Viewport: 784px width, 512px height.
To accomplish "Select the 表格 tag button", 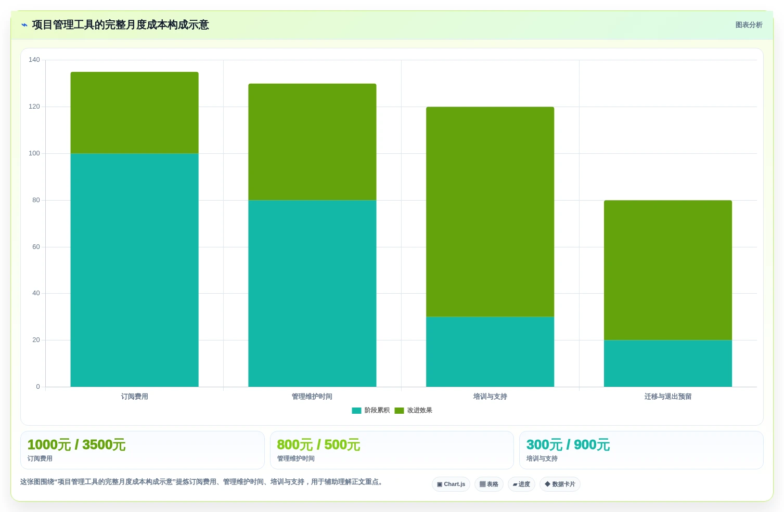I will click(x=489, y=484).
